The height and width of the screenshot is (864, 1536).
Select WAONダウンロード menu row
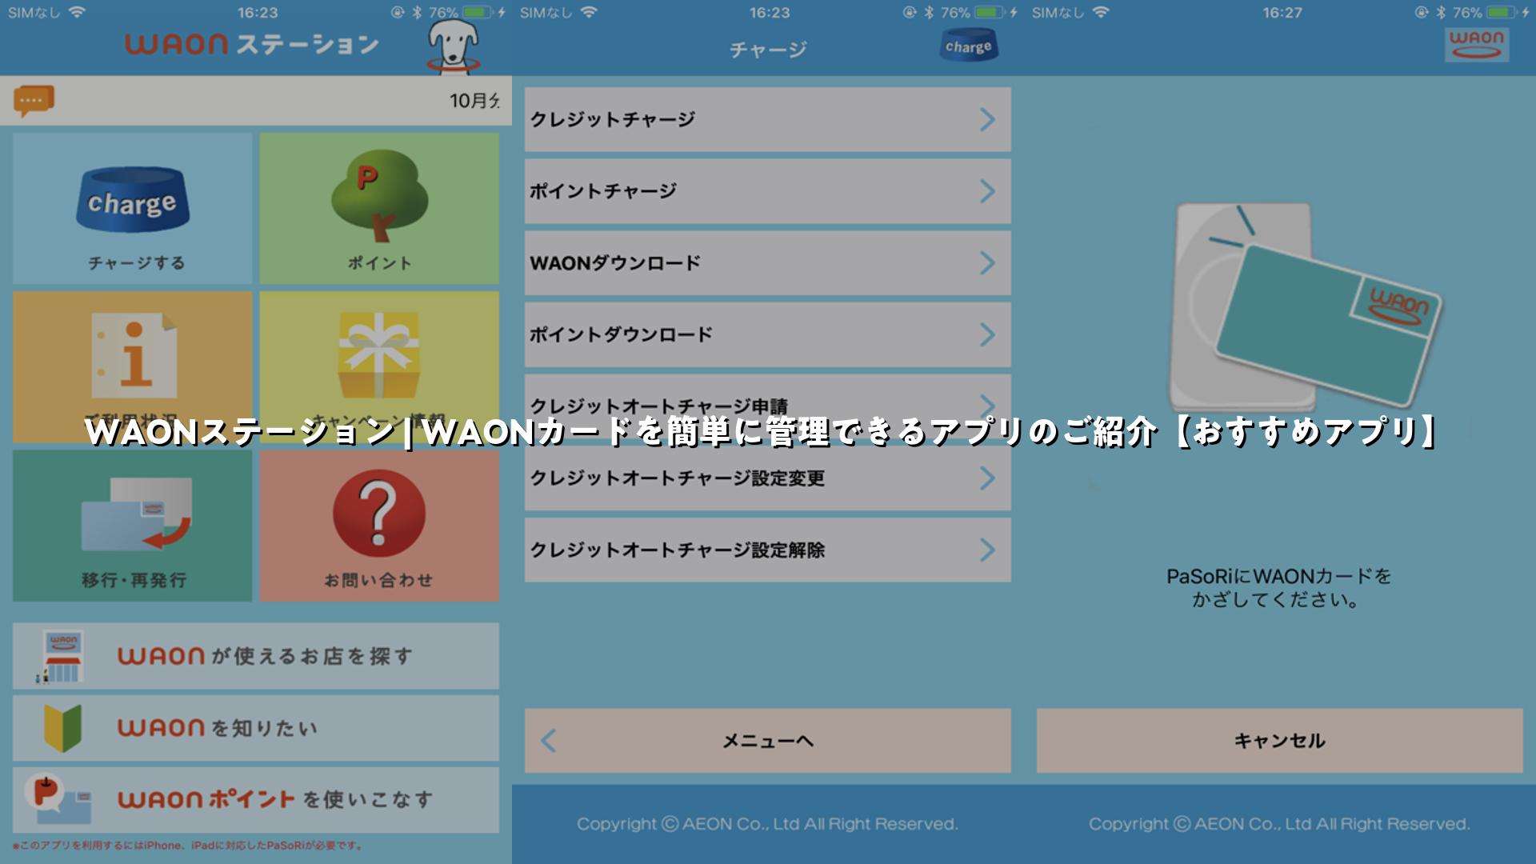click(768, 263)
